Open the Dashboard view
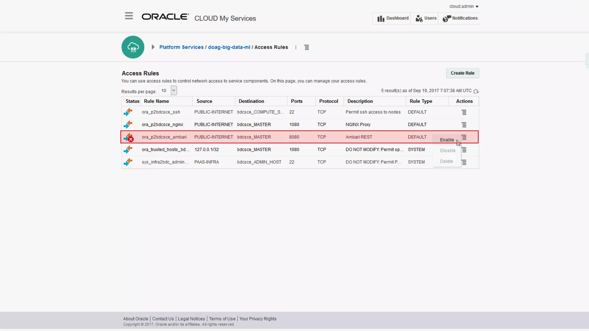 pyautogui.click(x=393, y=18)
